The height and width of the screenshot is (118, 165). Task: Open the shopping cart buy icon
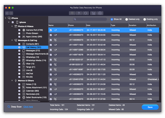coord(93,13)
